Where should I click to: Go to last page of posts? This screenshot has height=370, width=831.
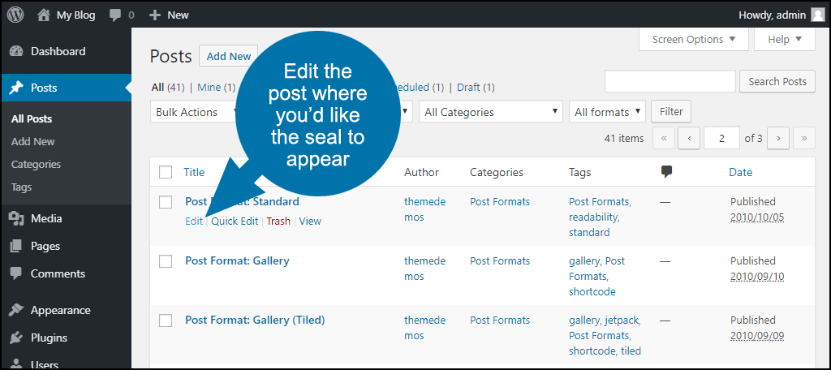(x=804, y=139)
